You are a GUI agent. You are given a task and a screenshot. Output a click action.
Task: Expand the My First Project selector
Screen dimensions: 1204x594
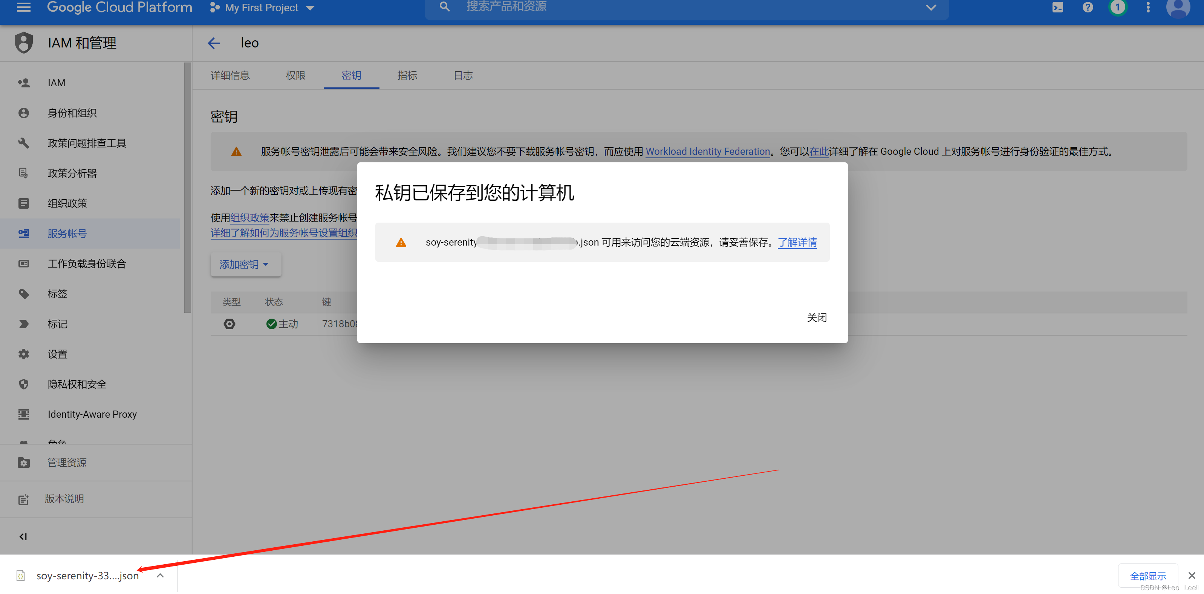[263, 8]
